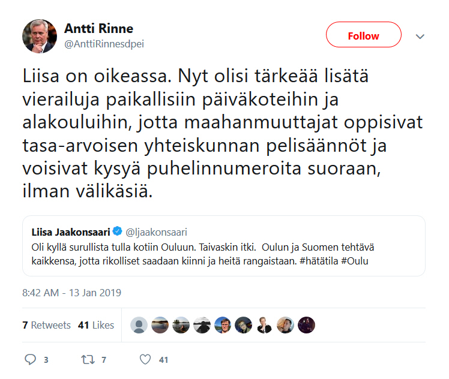
Task: View the 41 Likes list
Action: [96, 325]
